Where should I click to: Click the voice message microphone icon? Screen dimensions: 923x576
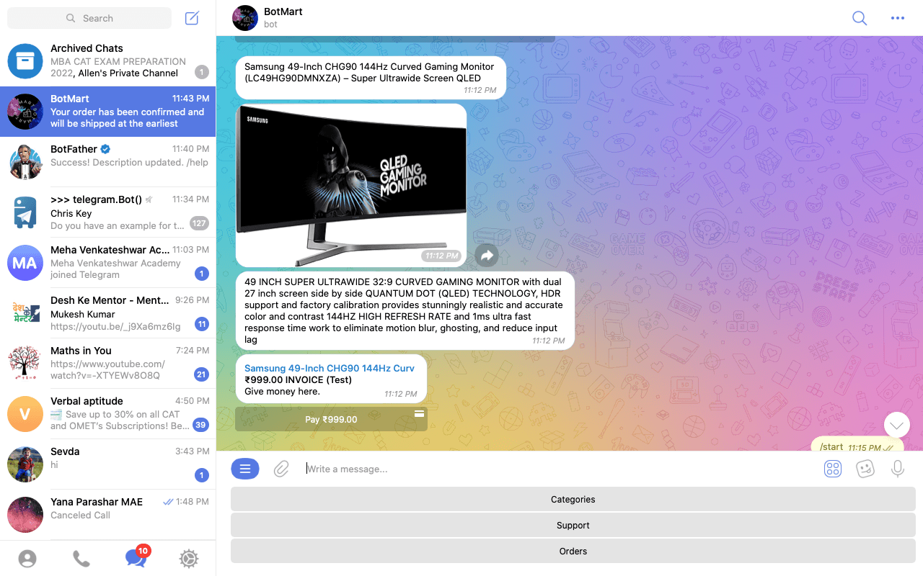[898, 469]
